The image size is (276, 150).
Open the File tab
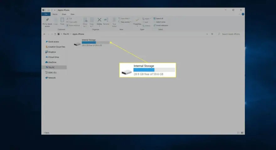[46, 14]
